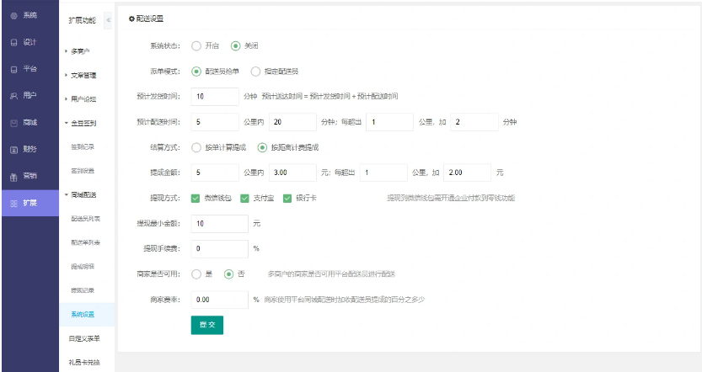Open the 用户 sidebar section

(24, 96)
